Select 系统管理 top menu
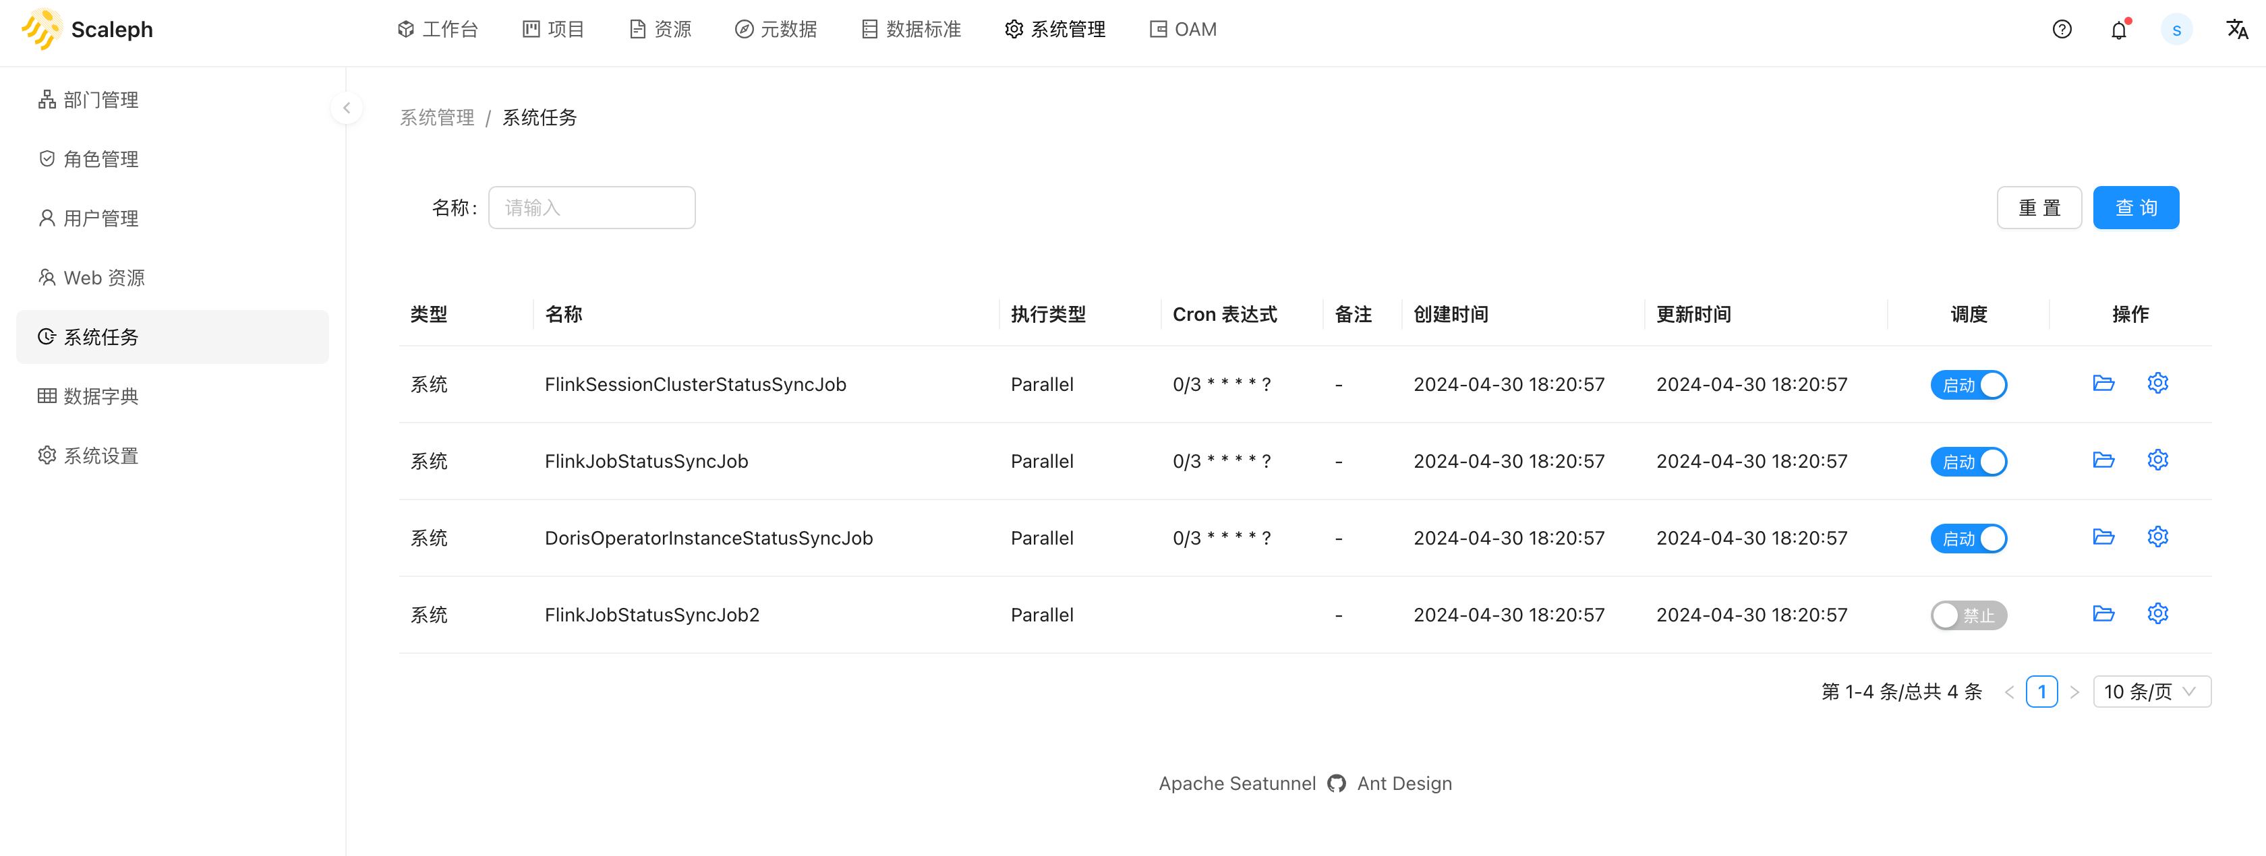The width and height of the screenshot is (2266, 856). (x=1055, y=30)
